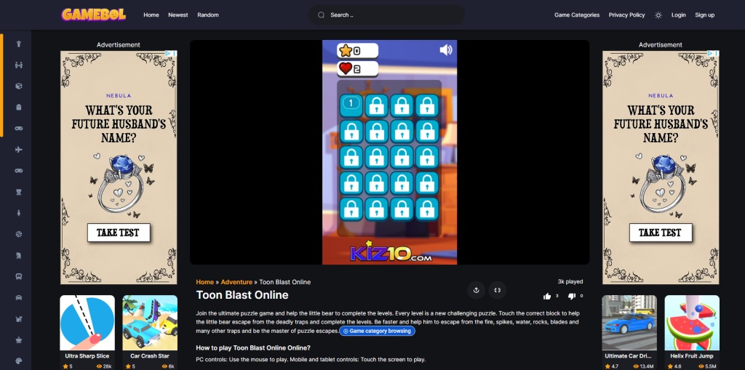The width and height of the screenshot is (745, 370).
Task: Click the Game category browsing button
Action: coord(378,331)
